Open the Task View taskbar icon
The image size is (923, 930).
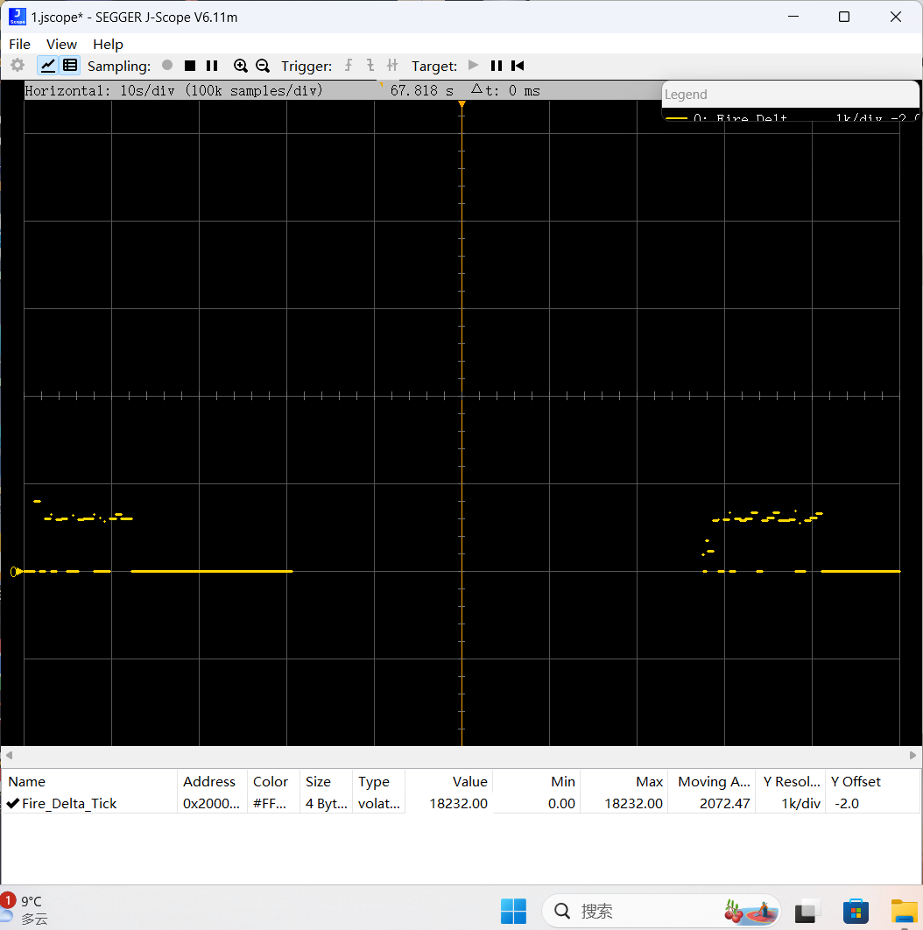tap(807, 911)
